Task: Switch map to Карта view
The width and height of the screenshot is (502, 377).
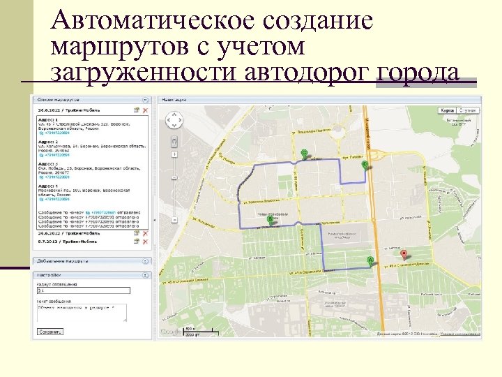Action: point(447,110)
